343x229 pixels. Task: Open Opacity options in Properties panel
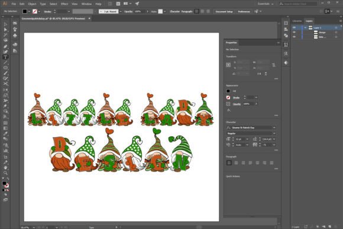click(x=237, y=104)
